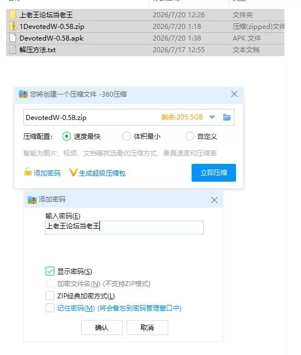Click the 生成超级压缩包 link
Viewport: 301px width, 355px height.
[x=102, y=173]
